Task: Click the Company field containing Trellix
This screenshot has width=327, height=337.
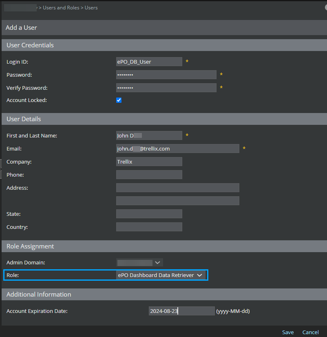Action: point(149,162)
